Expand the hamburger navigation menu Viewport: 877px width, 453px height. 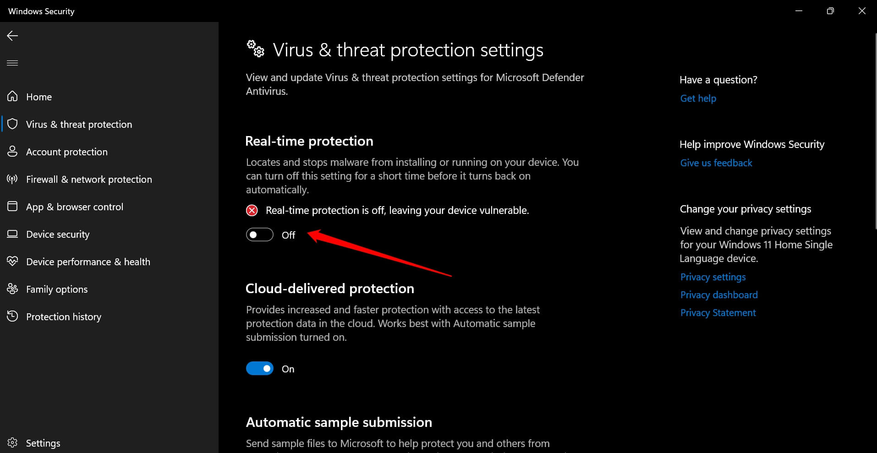tap(12, 63)
